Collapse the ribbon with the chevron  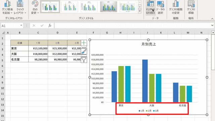[212, 19]
